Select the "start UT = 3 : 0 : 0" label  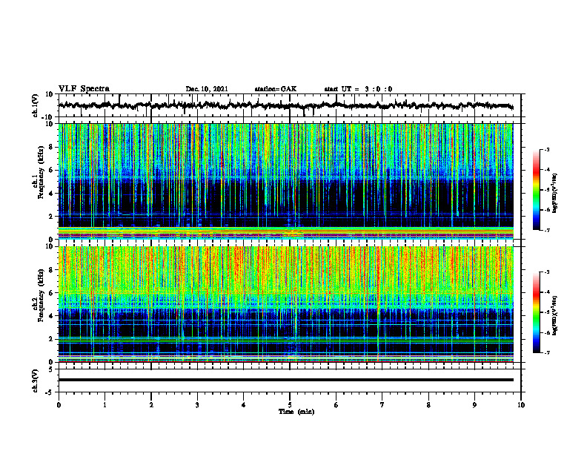[x=358, y=89]
